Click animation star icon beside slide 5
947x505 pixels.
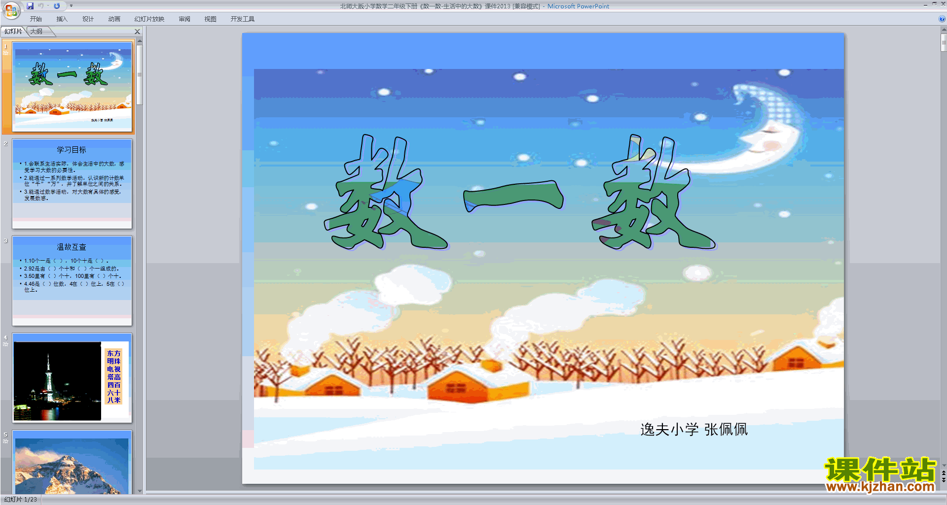coord(5,441)
